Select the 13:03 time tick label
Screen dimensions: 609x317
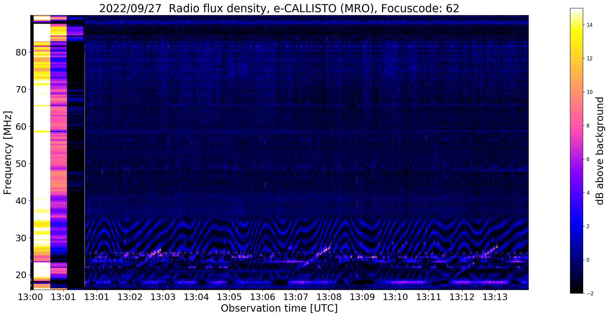point(163,297)
